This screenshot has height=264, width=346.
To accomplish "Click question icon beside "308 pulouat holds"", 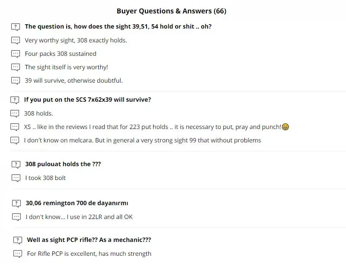I will point(16,164).
